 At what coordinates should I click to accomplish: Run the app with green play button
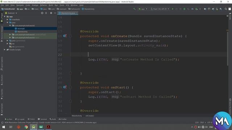pyautogui.click(x=173, y=9)
